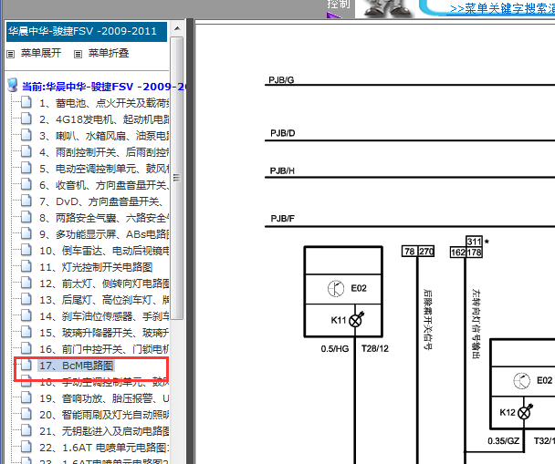
Task: Click the page icon of item 6 收音机
Action: click(26, 184)
